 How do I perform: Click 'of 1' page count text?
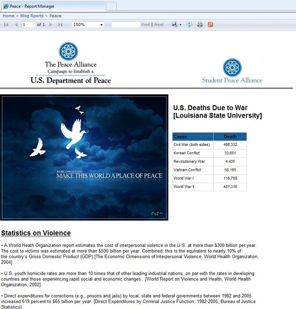41,25
